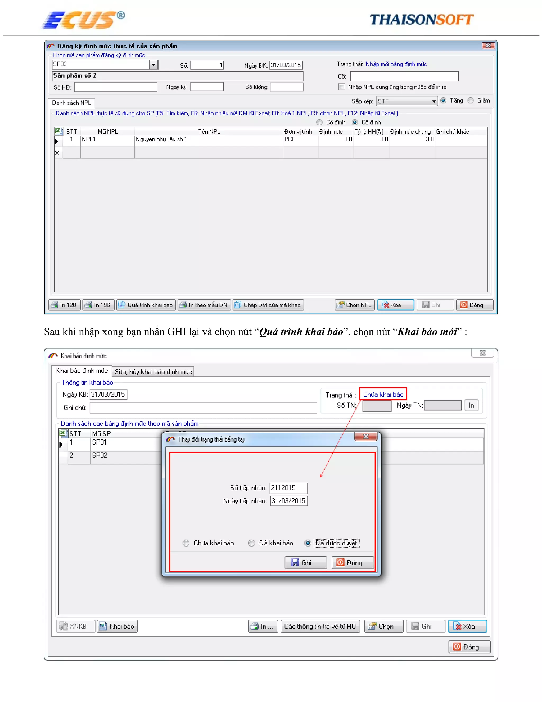Click Chép ĐM của mã khác
542x702 pixels.
click(268, 305)
